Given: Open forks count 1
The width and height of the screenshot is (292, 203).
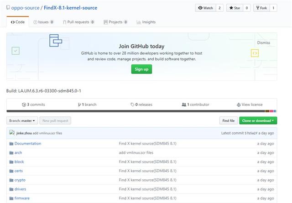Looking at the screenshot, I should (273, 8).
